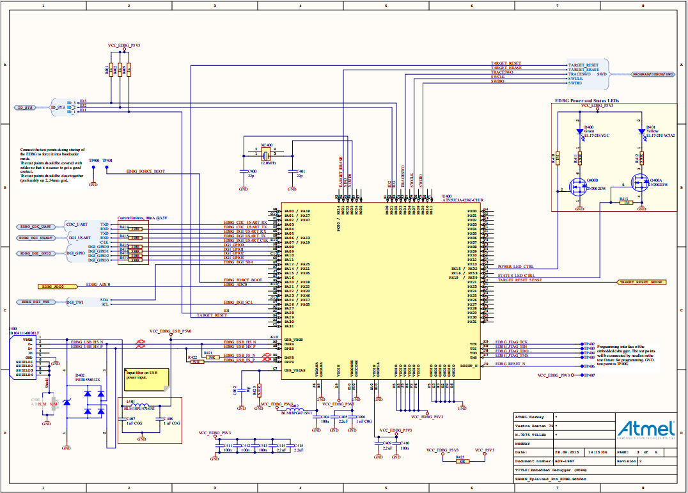This screenshot has height=493, width=688.
Task: Click the Document number field in title block
Action: point(533,460)
